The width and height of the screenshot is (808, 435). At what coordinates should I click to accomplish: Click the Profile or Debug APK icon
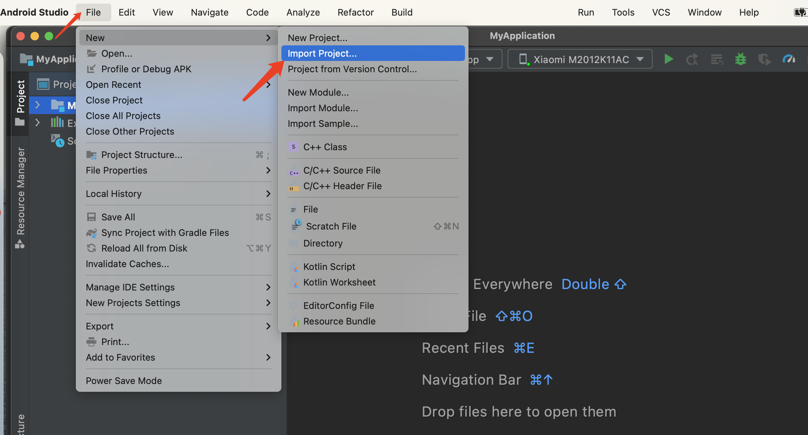coord(91,69)
